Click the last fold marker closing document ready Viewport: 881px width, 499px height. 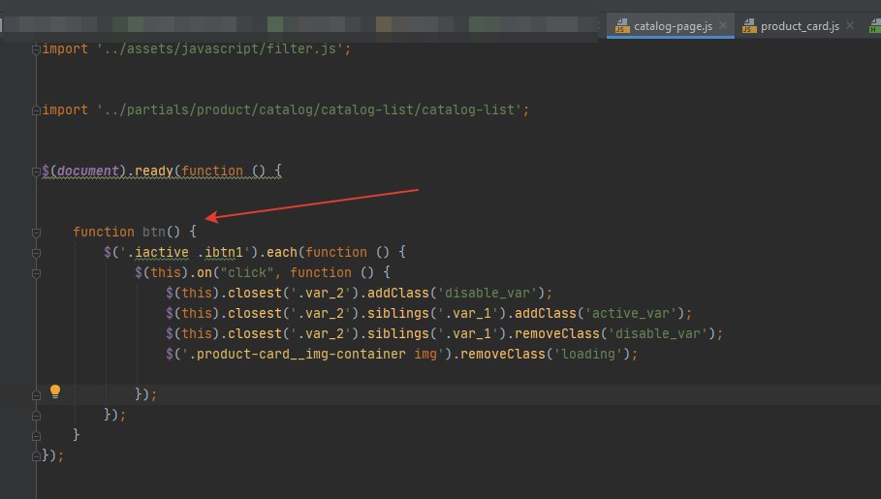coord(36,455)
